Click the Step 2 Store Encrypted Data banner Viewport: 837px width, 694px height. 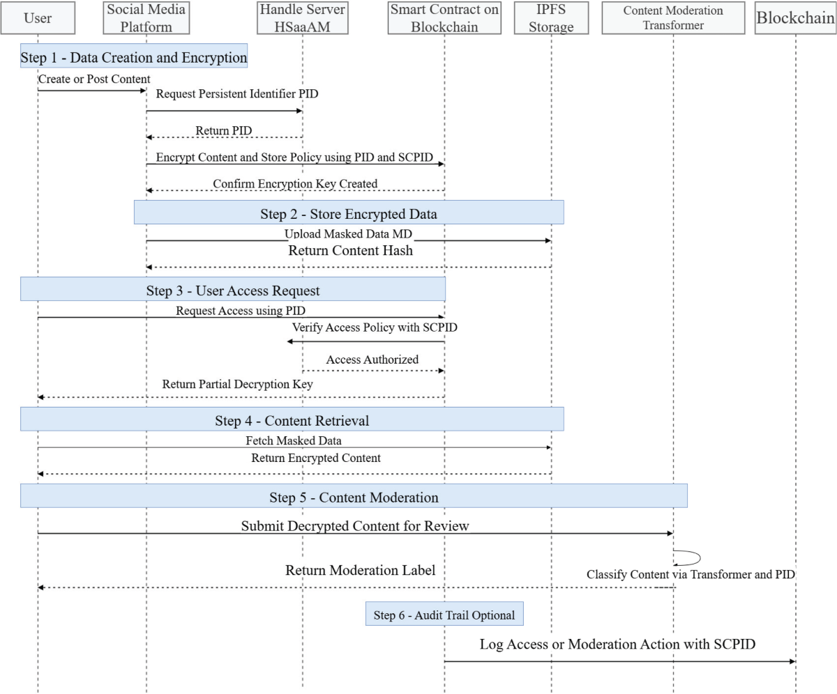point(349,214)
